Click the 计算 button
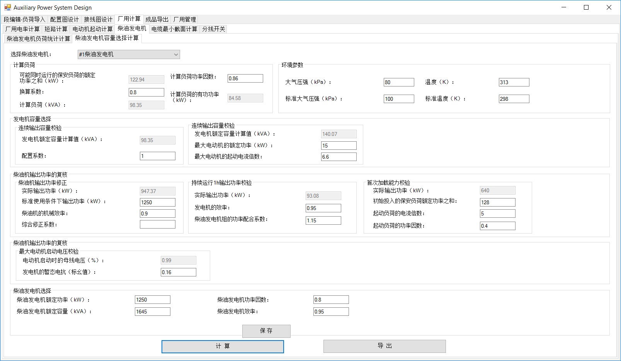The image size is (621, 361). (x=223, y=346)
